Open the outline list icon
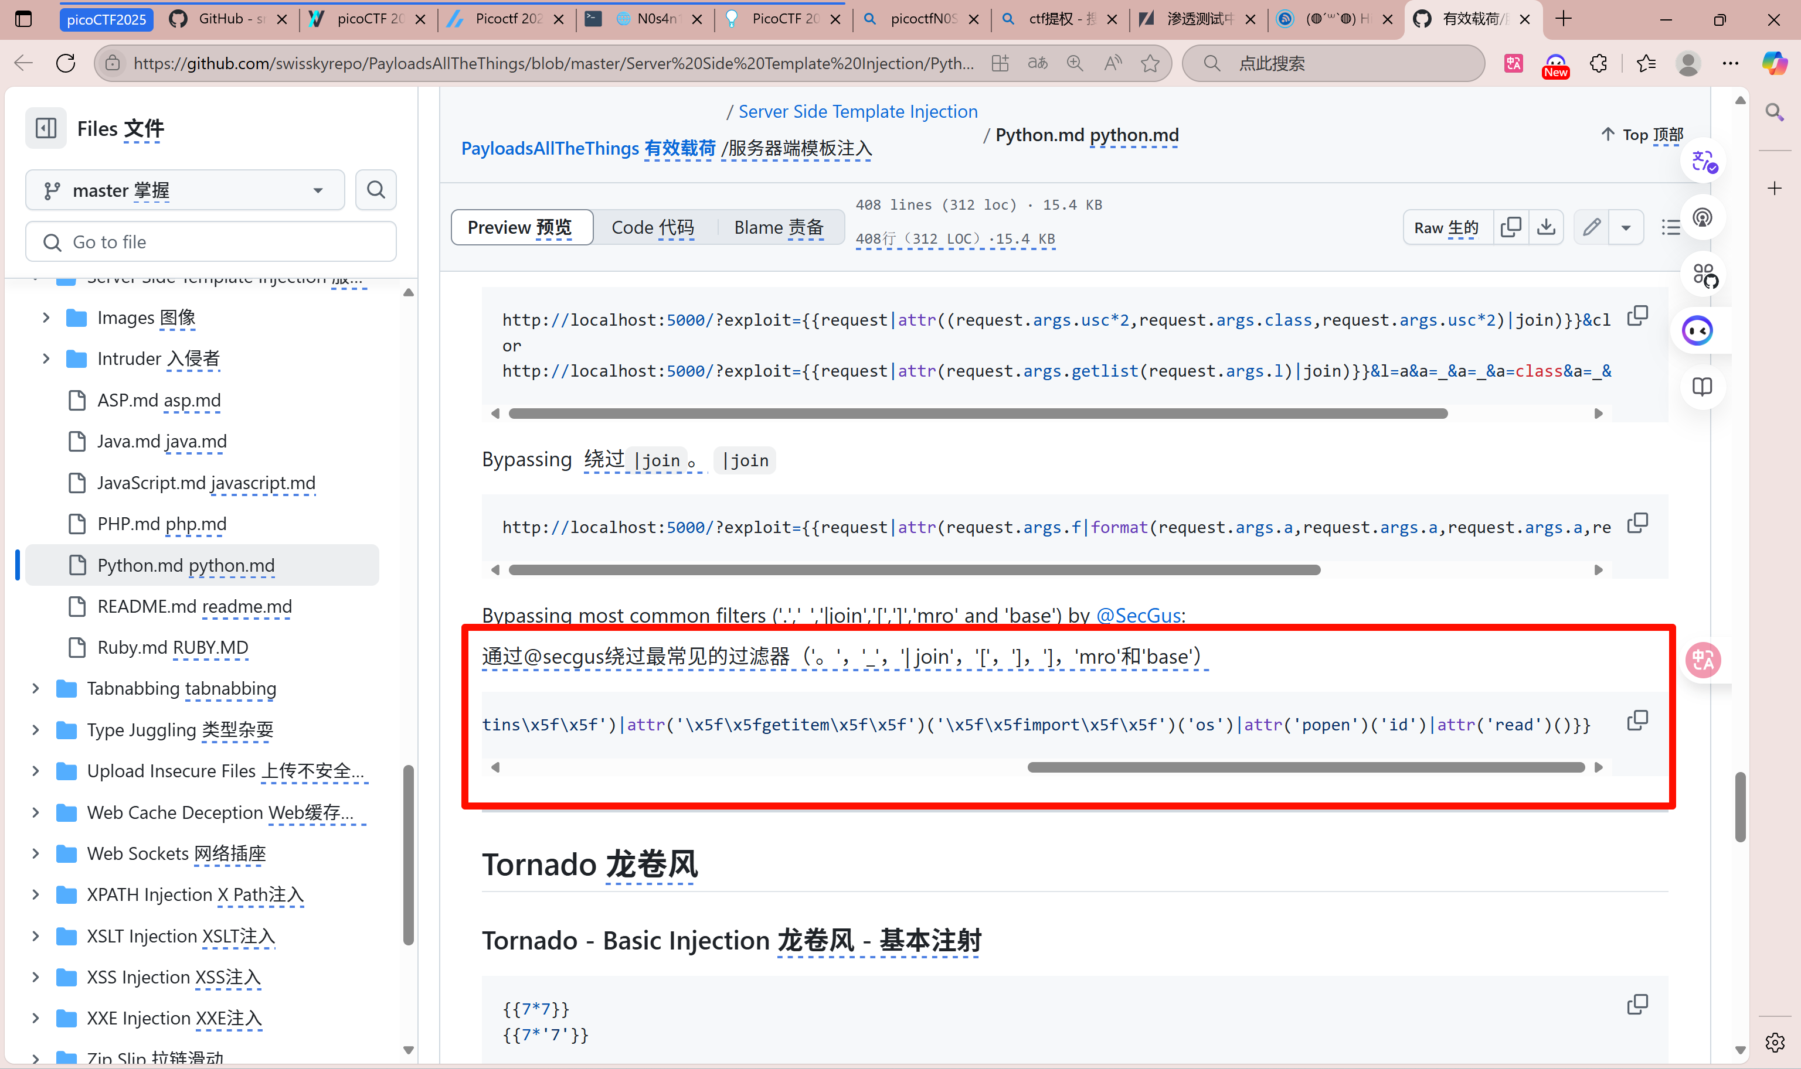Viewport: 1801px width, 1069px height. (x=1670, y=228)
